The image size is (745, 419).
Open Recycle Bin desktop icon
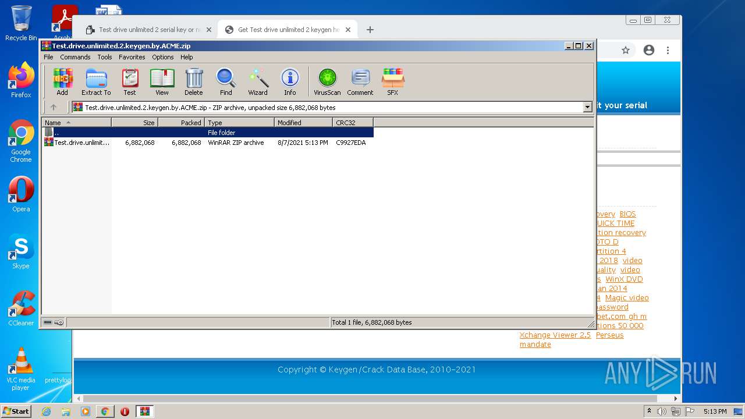point(21,23)
